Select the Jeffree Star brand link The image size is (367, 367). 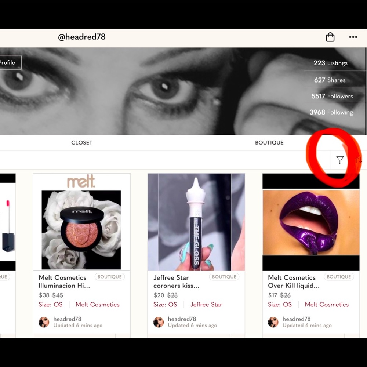click(206, 305)
